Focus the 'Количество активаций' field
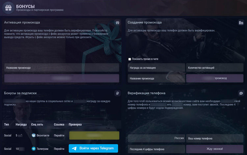This screenshot has height=155, width=247. 215,68
